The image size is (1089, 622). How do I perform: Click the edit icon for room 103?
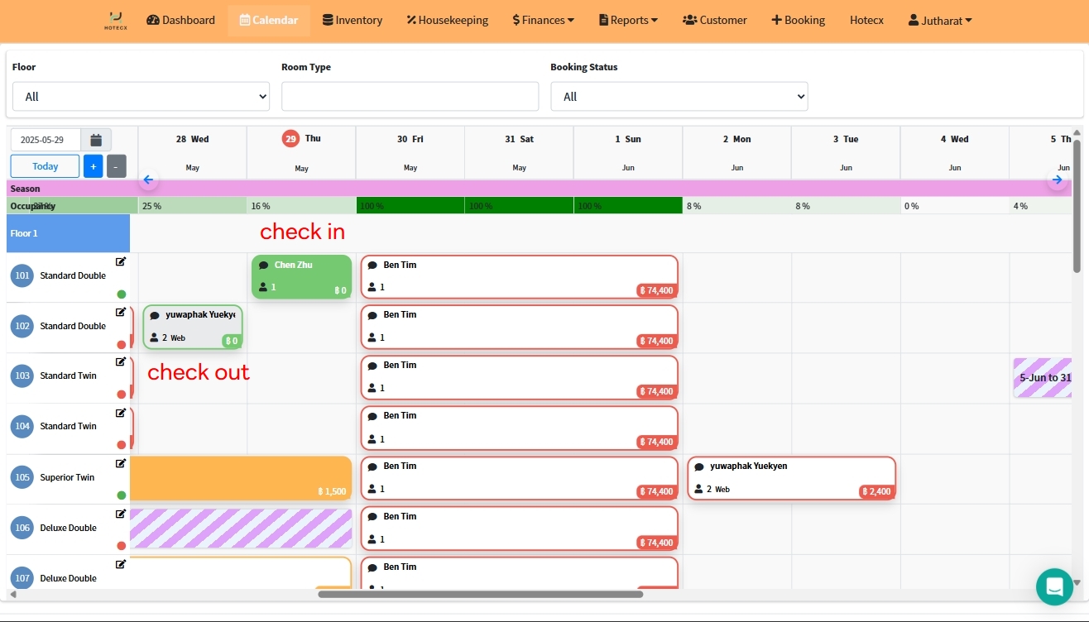[x=121, y=361]
